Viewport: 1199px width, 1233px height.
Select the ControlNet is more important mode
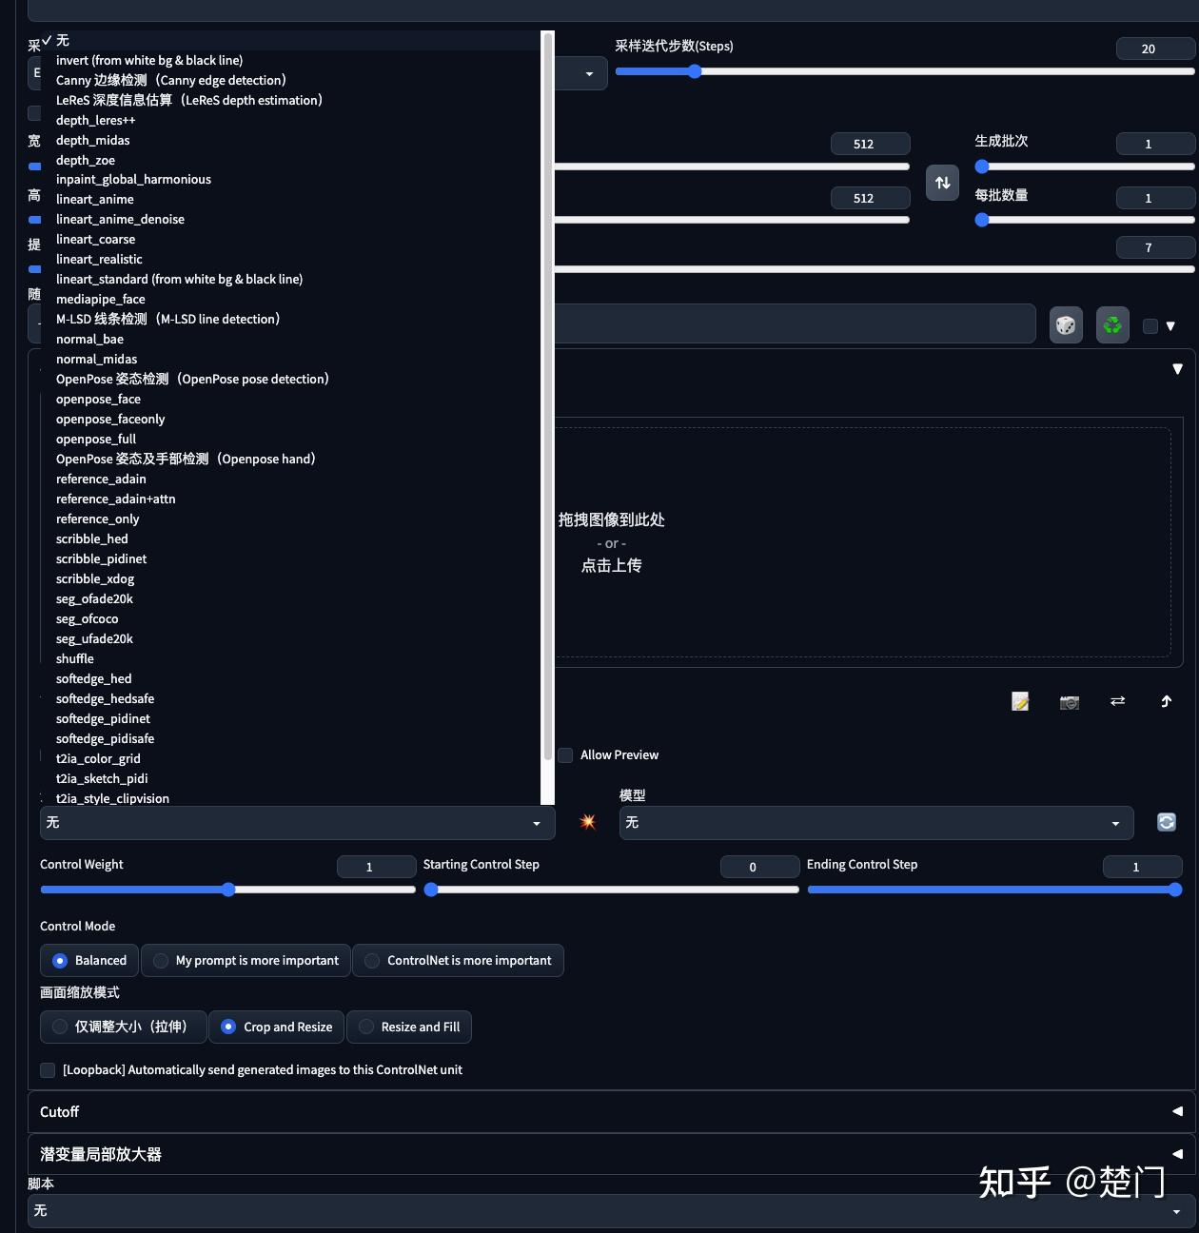pos(458,960)
